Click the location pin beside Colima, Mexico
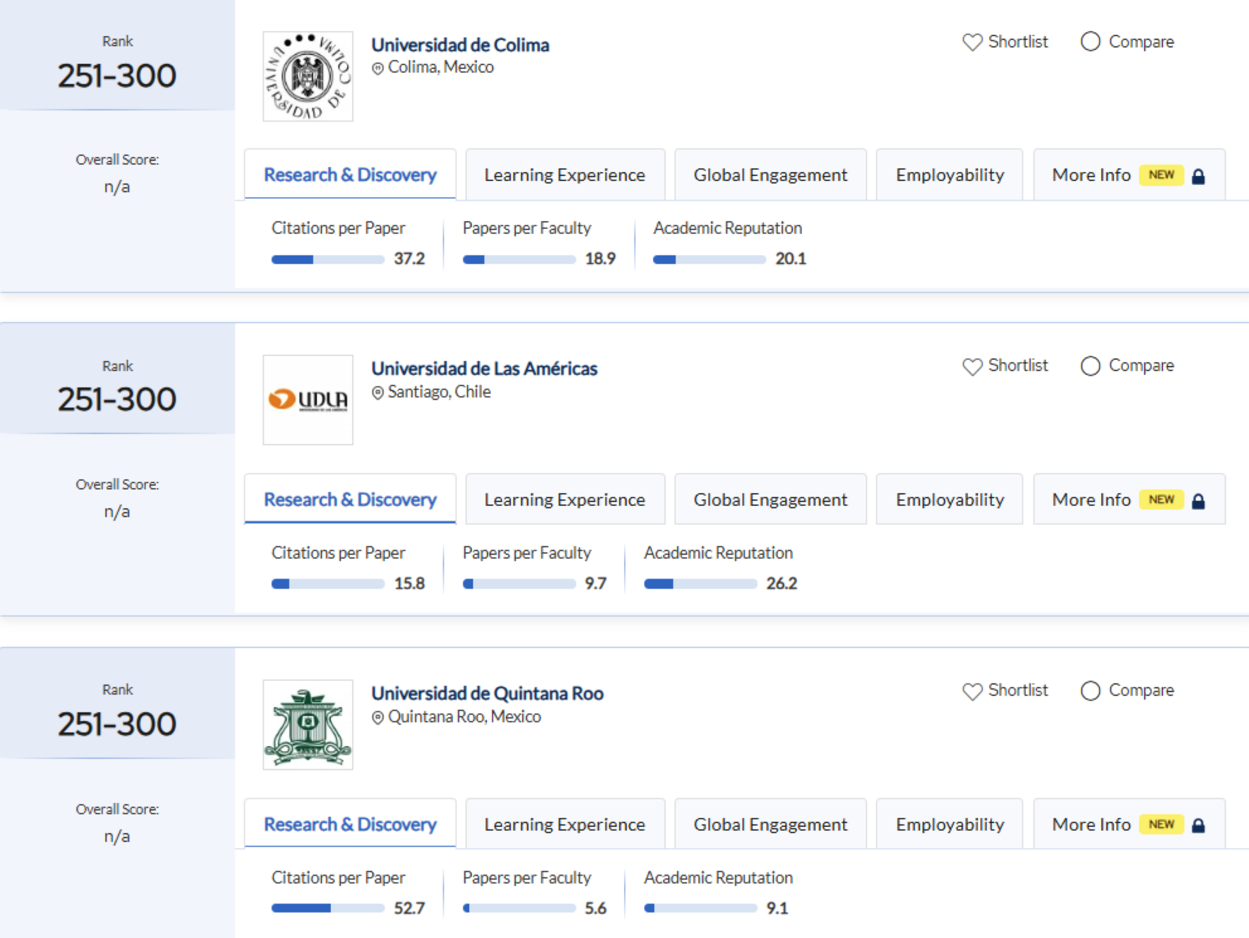The image size is (1249, 938). pos(377,68)
